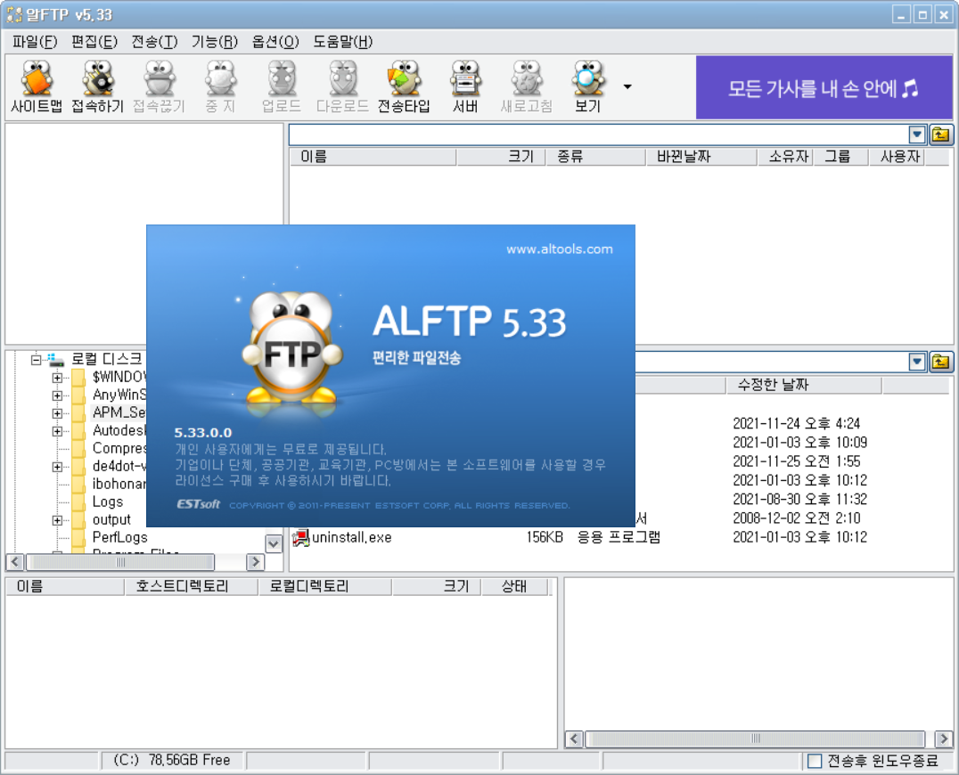Collapse the 로컬 디스크 tree node
The image size is (959, 775).
click(x=36, y=360)
